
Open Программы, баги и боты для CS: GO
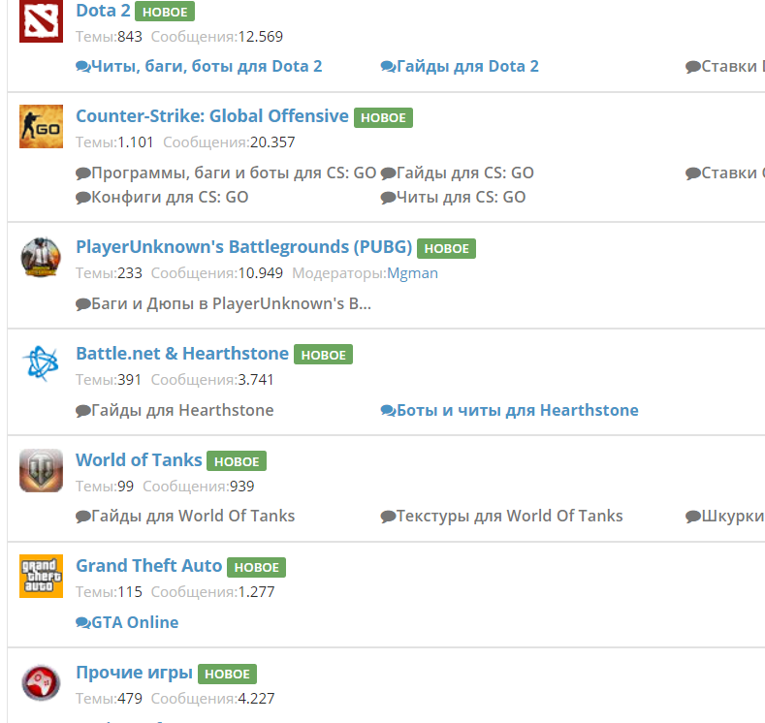click(234, 173)
